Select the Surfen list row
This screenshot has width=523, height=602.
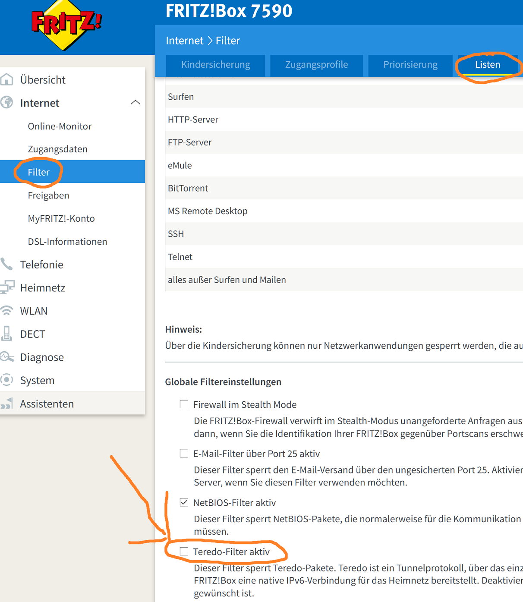344,96
